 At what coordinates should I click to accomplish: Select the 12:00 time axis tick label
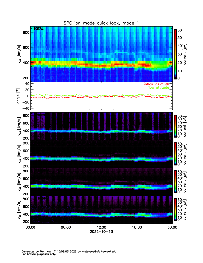[x=101, y=227]
